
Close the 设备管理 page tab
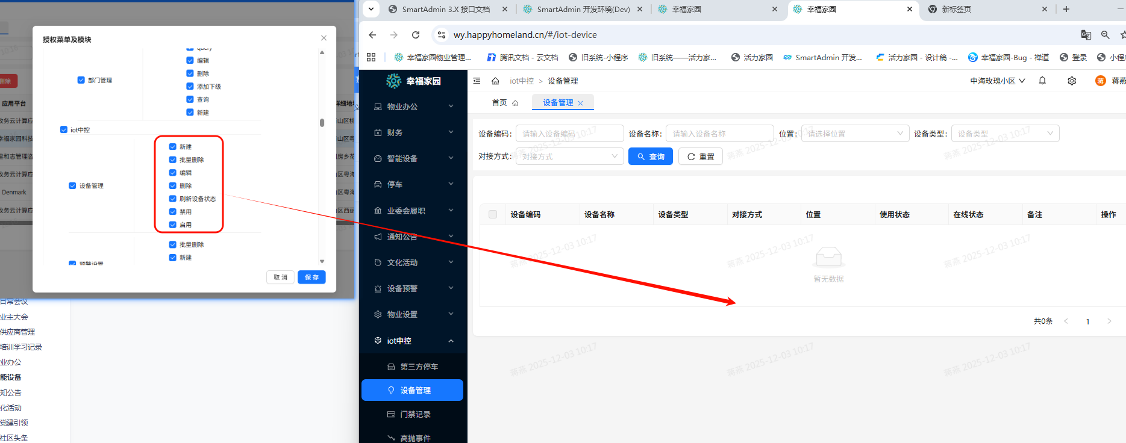(x=581, y=103)
